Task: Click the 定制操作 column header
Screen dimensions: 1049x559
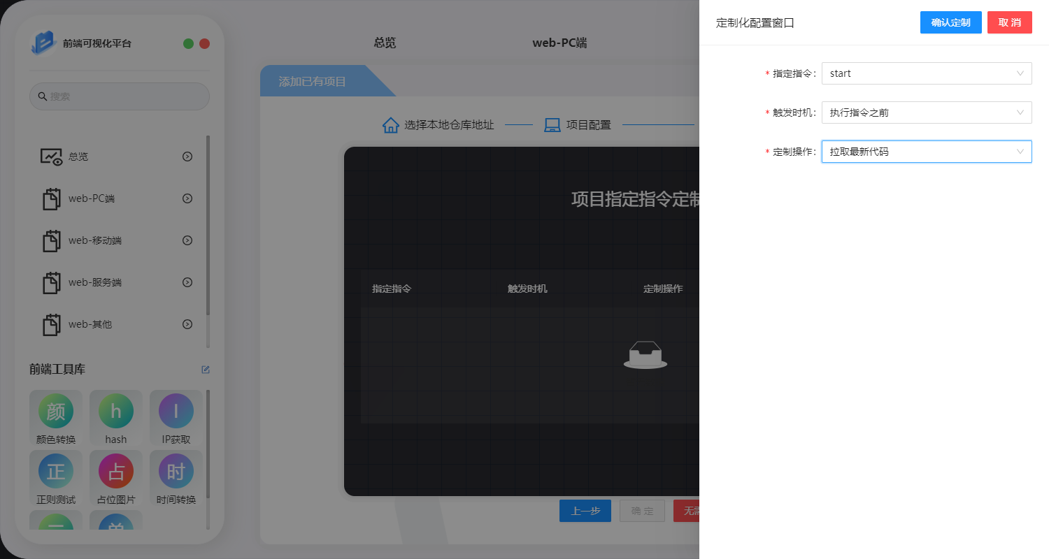Action: (663, 289)
